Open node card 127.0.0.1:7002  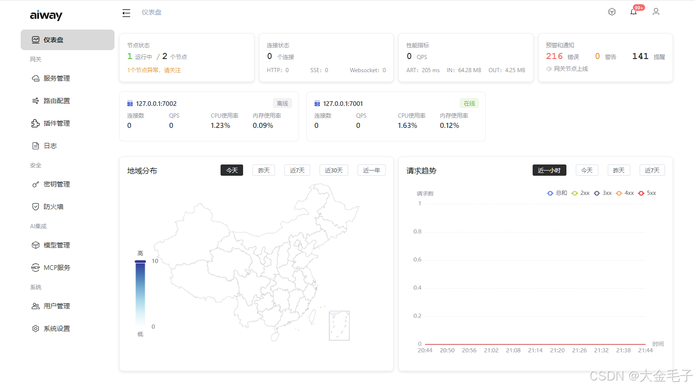(x=209, y=116)
